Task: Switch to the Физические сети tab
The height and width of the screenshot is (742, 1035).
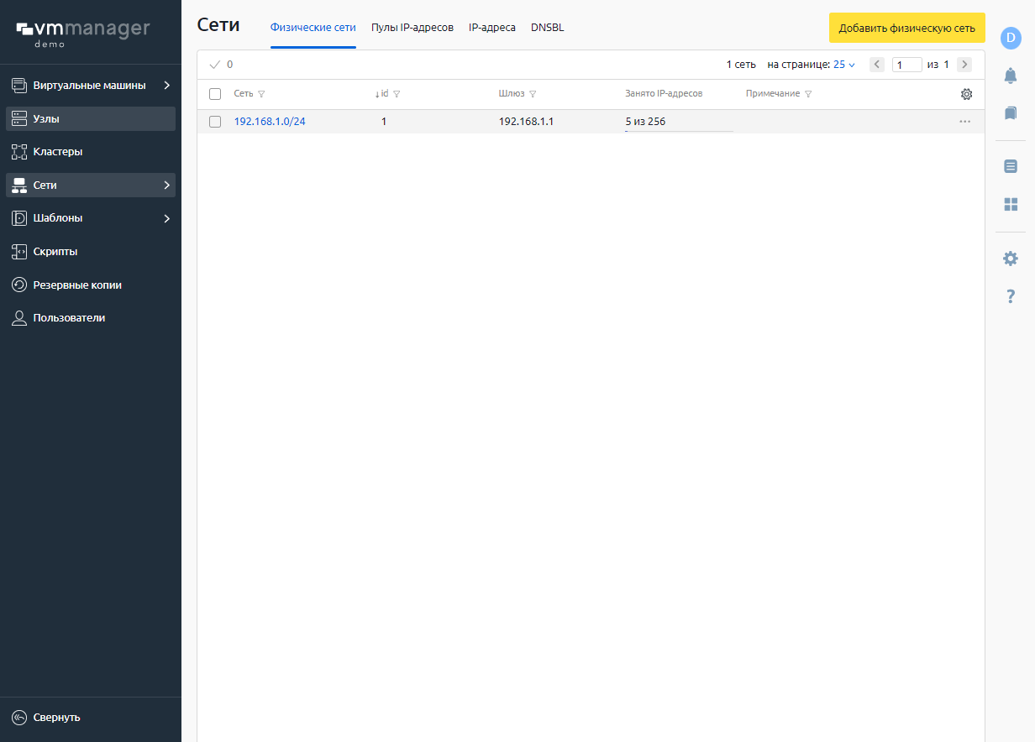Action: pyautogui.click(x=313, y=28)
